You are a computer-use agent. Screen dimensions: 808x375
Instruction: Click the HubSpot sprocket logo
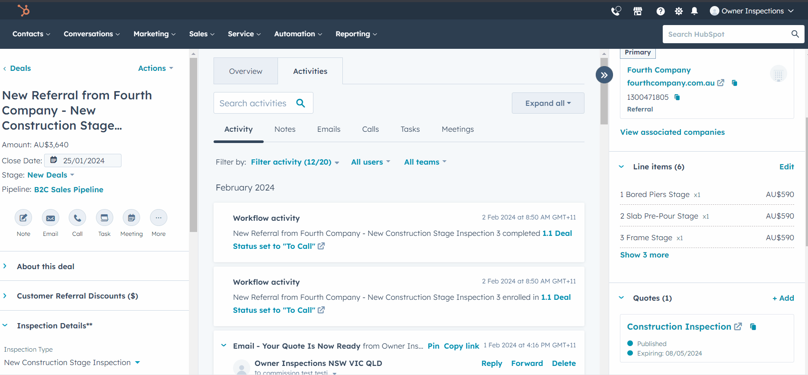tap(24, 10)
